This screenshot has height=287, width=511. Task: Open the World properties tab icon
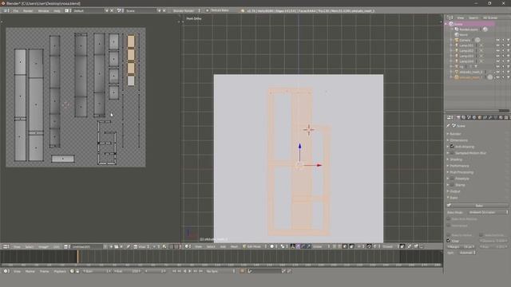474,117
